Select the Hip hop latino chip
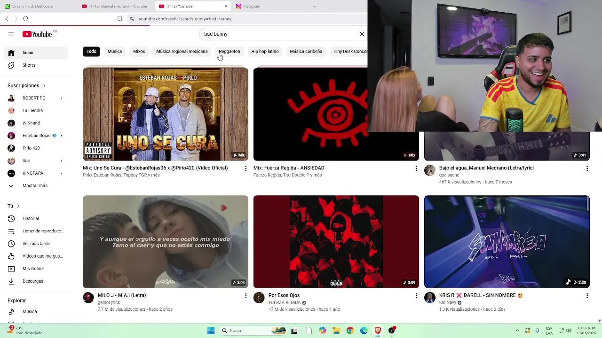Screen dimensions: 602x338 (265, 51)
